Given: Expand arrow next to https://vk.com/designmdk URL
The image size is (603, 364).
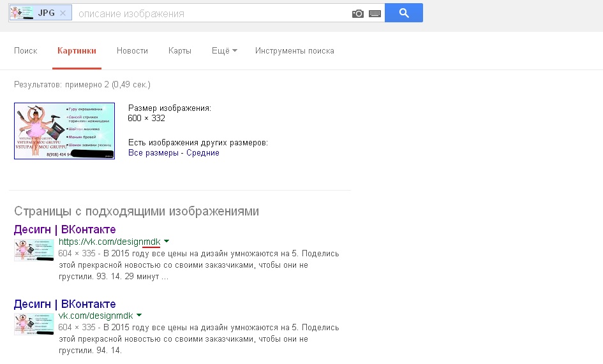Looking at the screenshot, I should click(167, 242).
